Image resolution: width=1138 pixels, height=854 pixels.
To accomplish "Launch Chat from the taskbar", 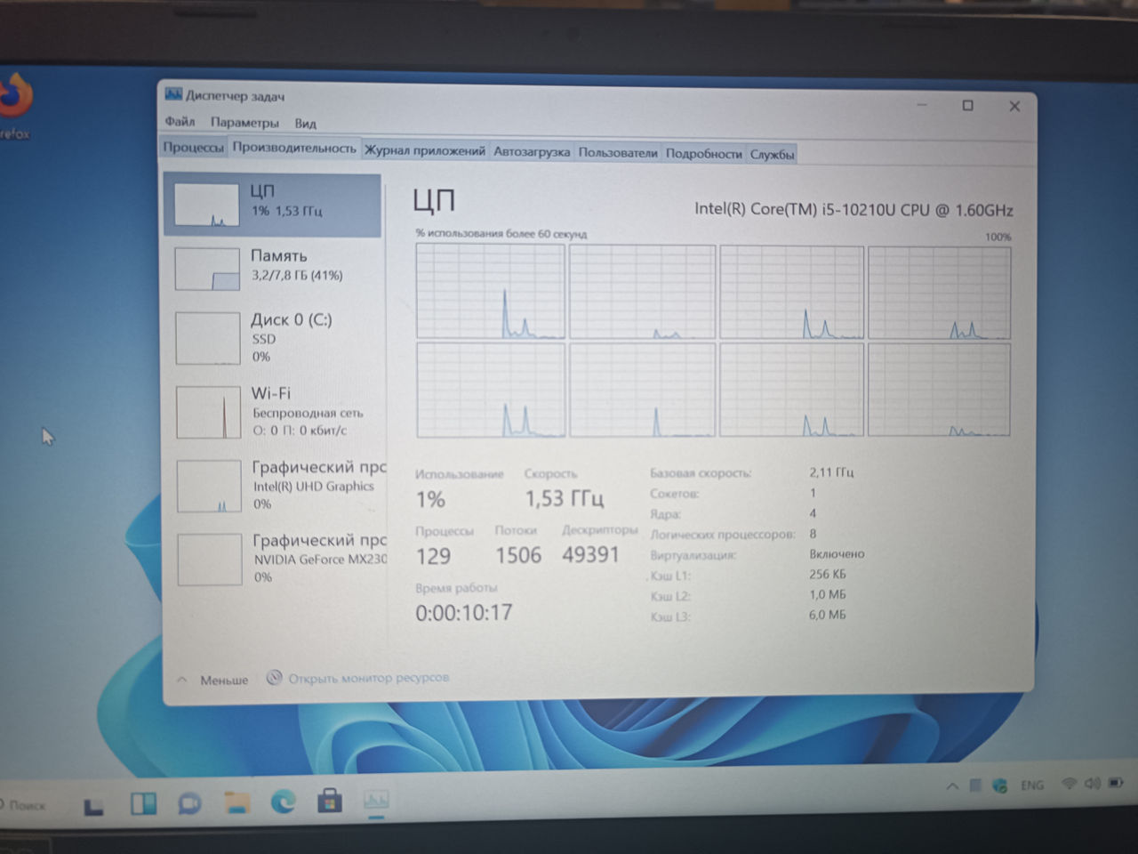I will click(x=189, y=803).
